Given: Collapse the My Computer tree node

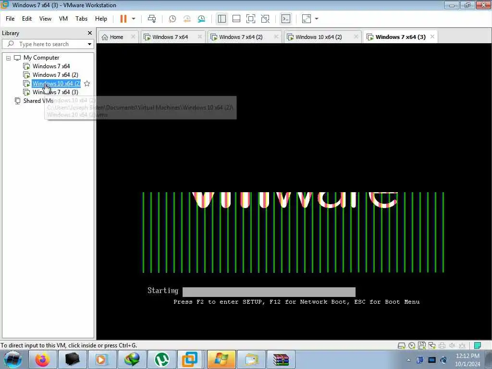Looking at the screenshot, I should pyautogui.click(x=9, y=58).
